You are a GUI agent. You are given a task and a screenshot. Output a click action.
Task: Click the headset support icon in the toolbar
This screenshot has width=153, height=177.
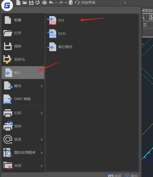pyautogui.click(x=77, y=3)
